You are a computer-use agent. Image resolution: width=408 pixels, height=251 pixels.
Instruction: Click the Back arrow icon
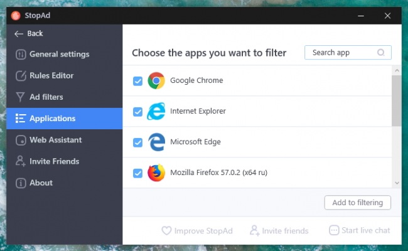[19, 34]
